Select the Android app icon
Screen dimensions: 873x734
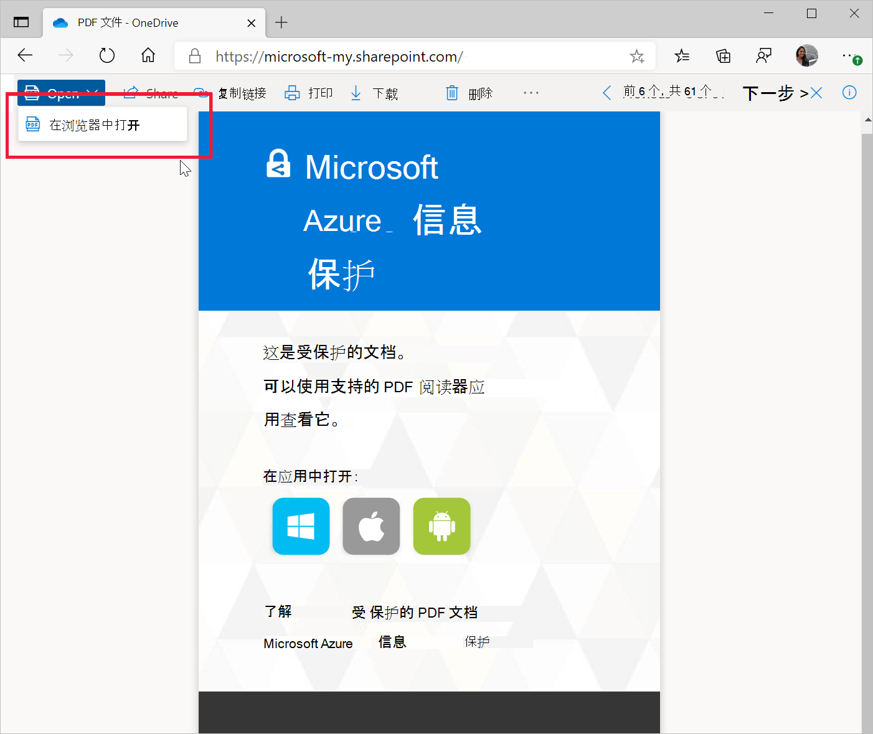pyautogui.click(x=441, y=526)
